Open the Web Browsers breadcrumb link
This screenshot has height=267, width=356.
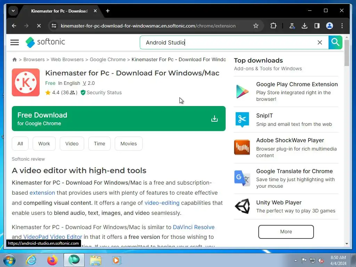(67, 59)
